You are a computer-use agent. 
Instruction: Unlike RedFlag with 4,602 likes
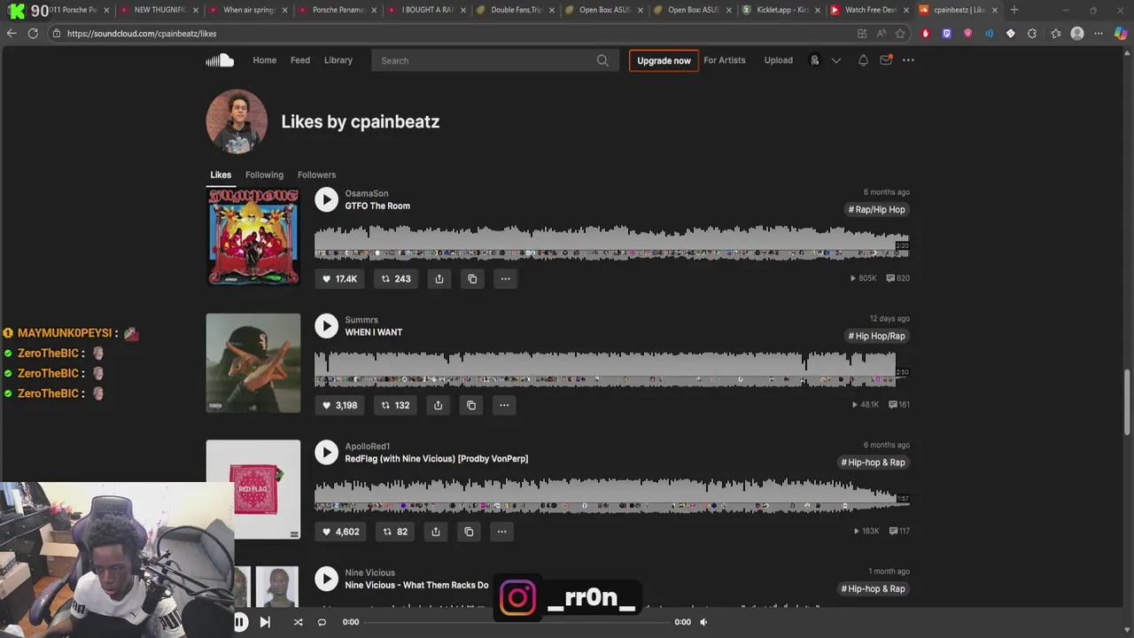click(339, 532)
